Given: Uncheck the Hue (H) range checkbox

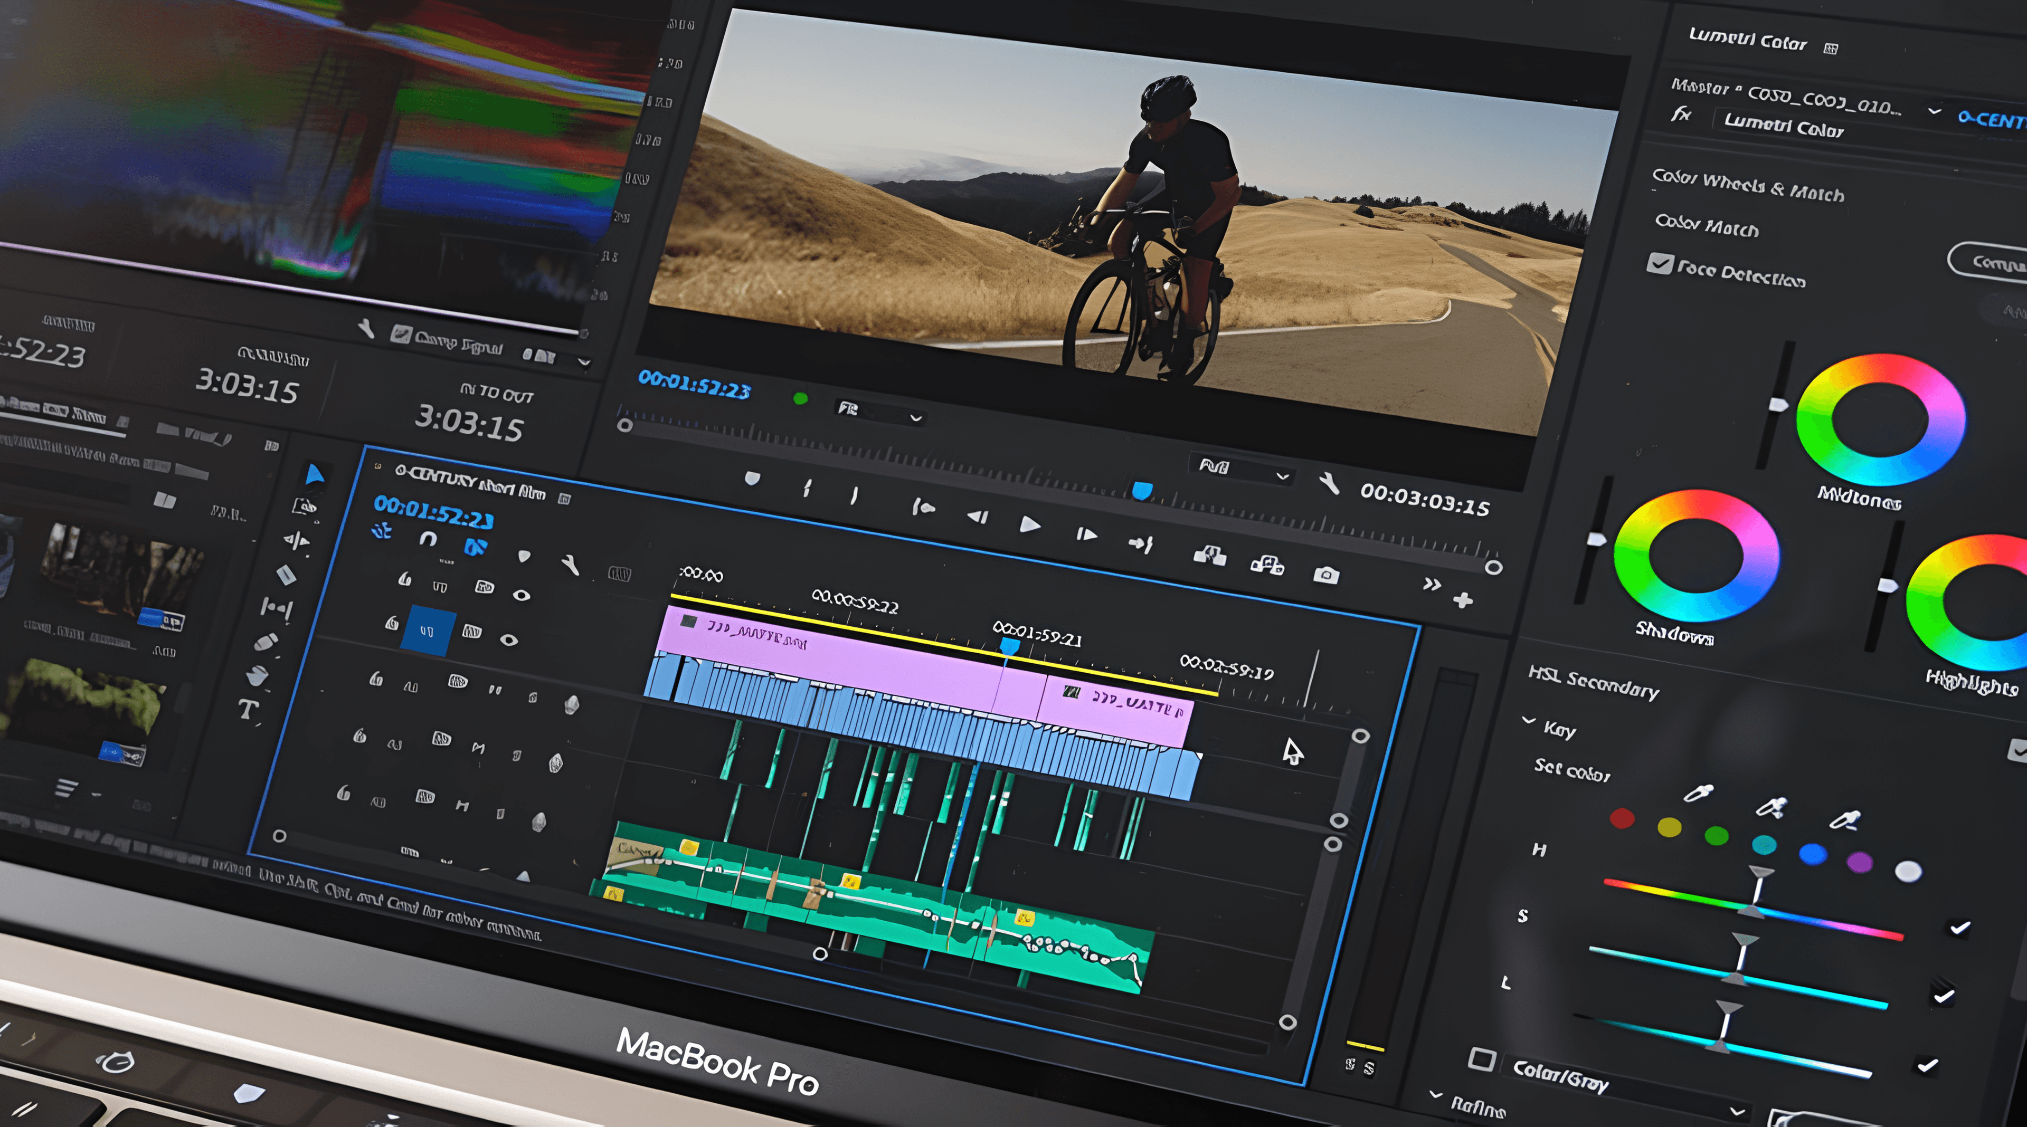Looking at the screenshot, I should [x=1959, y=928].
